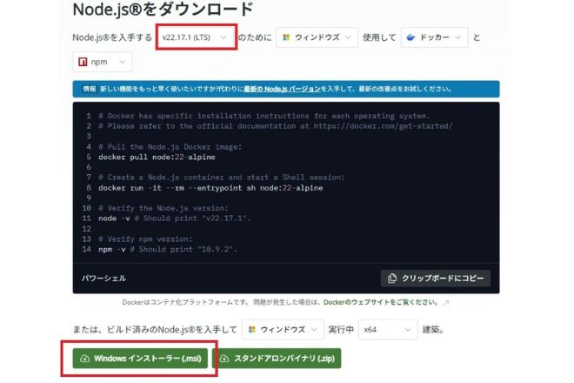Image resolution: width=574 pixels, height=383 pixels.
Task: Open the v22.17.1 (LTS) version dropdown
Action: (196, 37)
